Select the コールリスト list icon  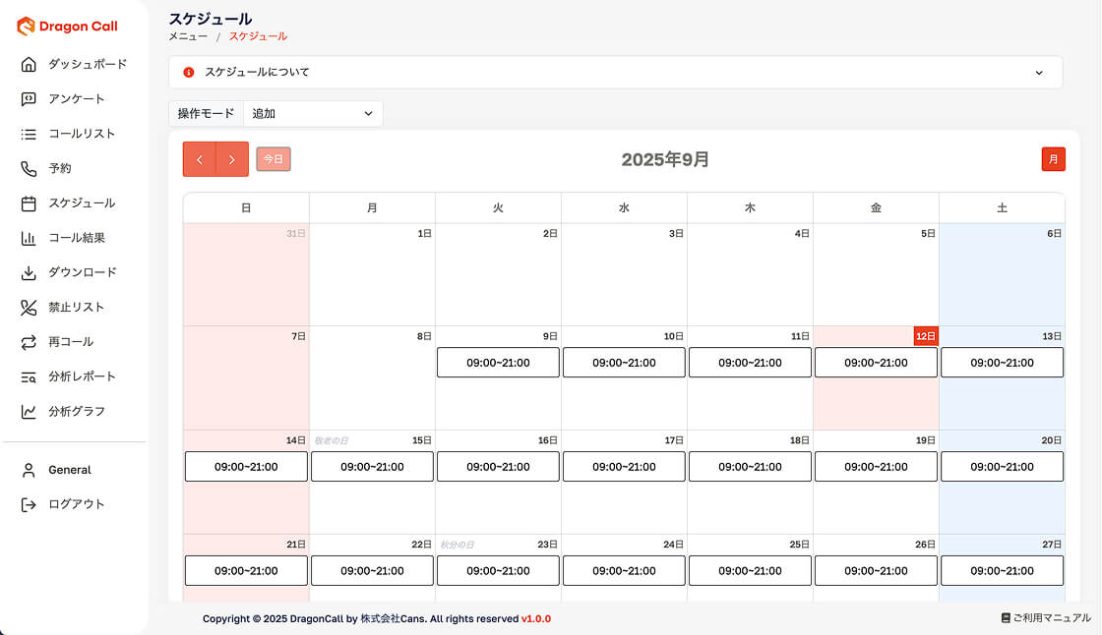click(x=29, y=134)
